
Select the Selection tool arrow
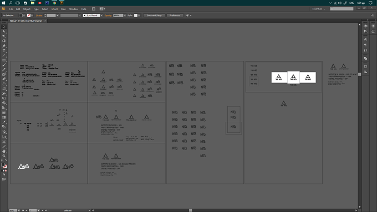tap(4, 27)
